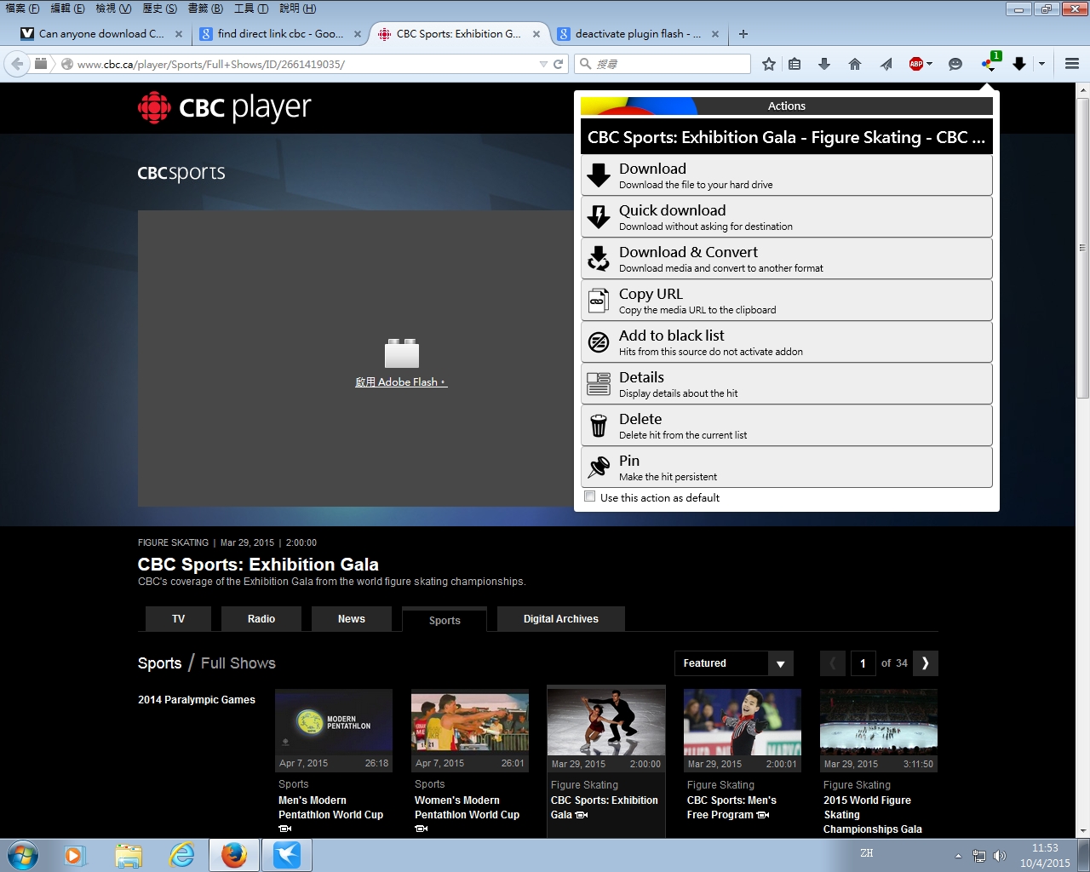The width and height of the screenshot is (1090, 872).
Task: Open the 工具 (Tools) menu
Action: point(250,9)
